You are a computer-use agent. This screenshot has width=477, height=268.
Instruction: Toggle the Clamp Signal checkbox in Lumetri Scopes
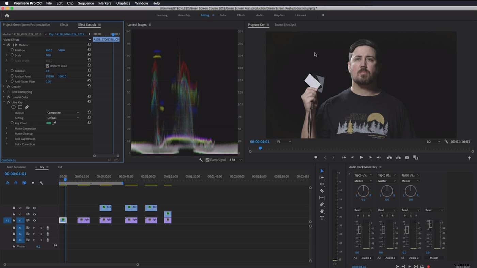coord(207,159)
